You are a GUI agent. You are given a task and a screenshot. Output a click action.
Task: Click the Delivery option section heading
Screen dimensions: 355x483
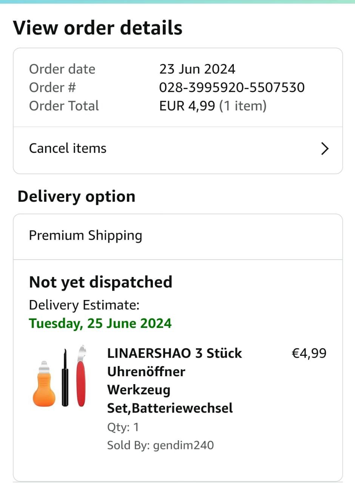(76, 197)
